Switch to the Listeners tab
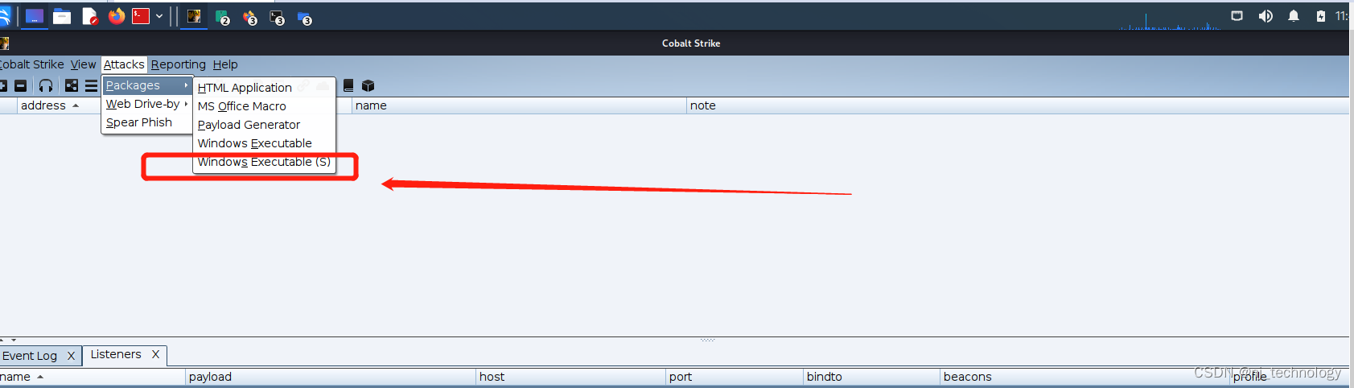 [116, 354]
